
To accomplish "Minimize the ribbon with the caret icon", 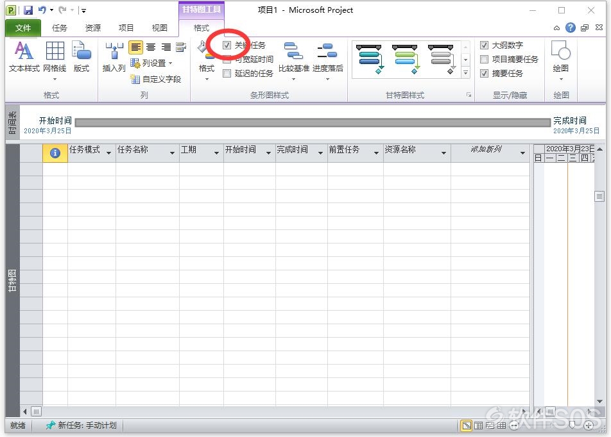I will (556, 28).
